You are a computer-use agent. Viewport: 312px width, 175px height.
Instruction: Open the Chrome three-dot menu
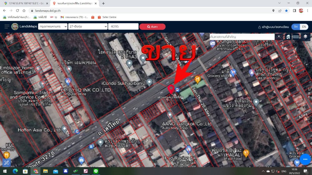click(307, 11)
